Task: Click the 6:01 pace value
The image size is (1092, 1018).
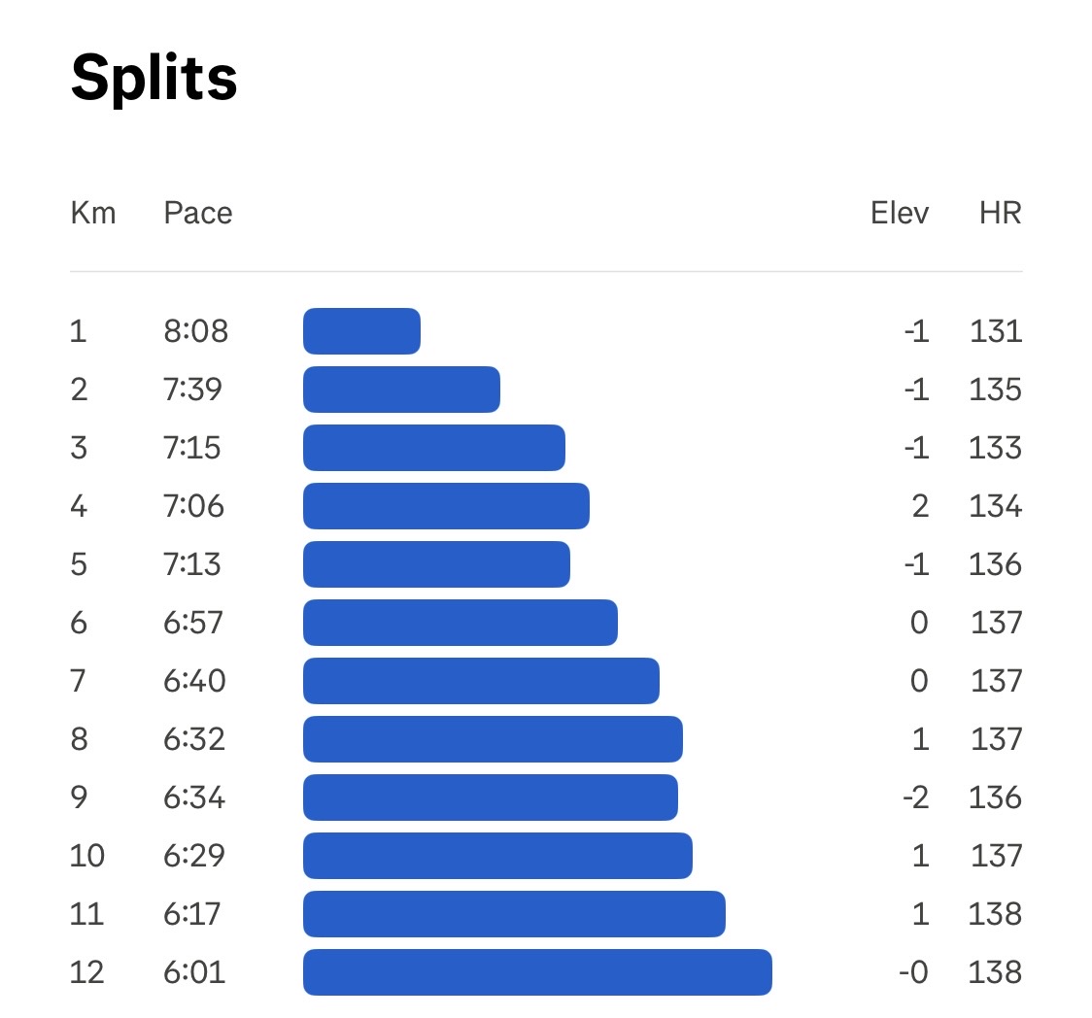Action: pyautogui.click(x=194, y=972)
